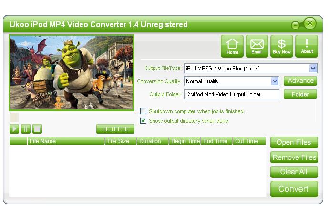Expand the Output FileType dropdown
The height and width of the screenshot is (216, 329).
click(313, 69)
